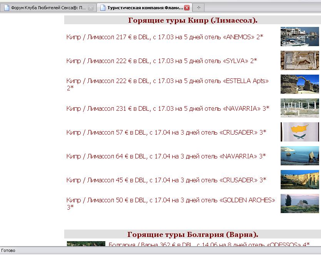Open the CRUSADER 45 € tour link
The image size is (321, 255).
pos(166,180)
